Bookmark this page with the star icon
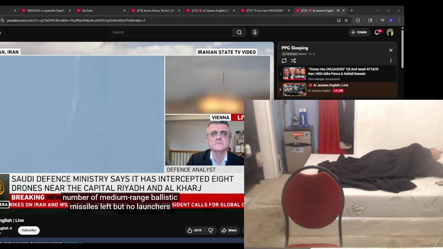The image size is (443, 249). click(x=346, y=20)
